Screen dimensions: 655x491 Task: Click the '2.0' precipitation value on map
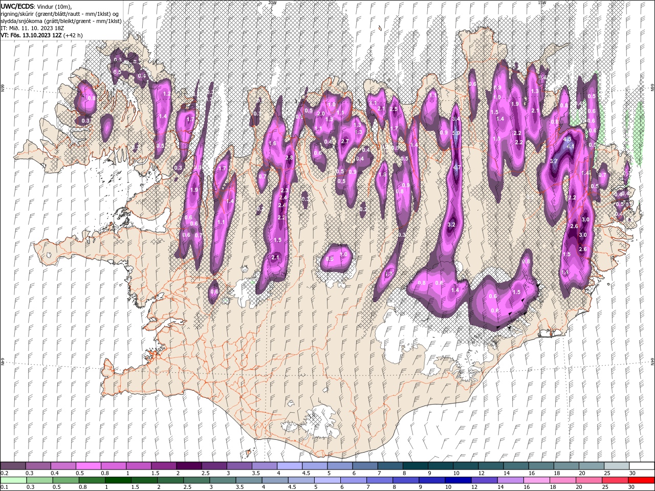coord(321,114)
